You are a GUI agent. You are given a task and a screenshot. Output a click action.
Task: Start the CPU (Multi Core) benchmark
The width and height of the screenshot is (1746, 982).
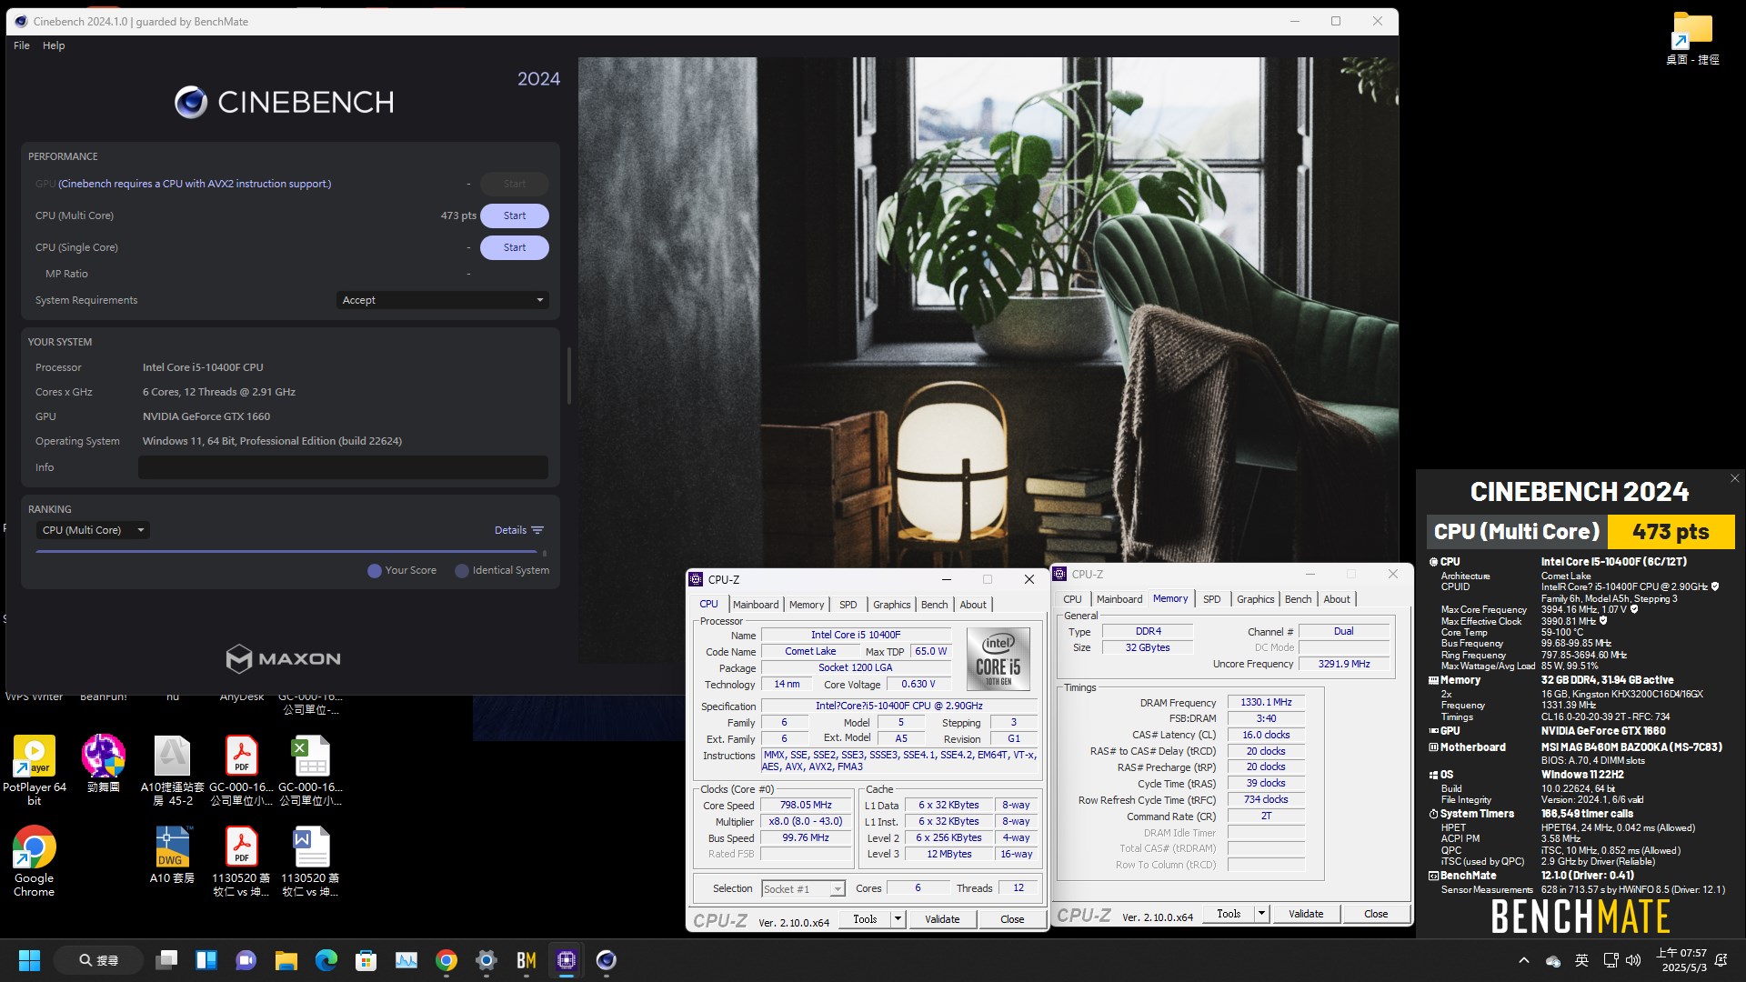pyautogui.click(x=515, y=215)
